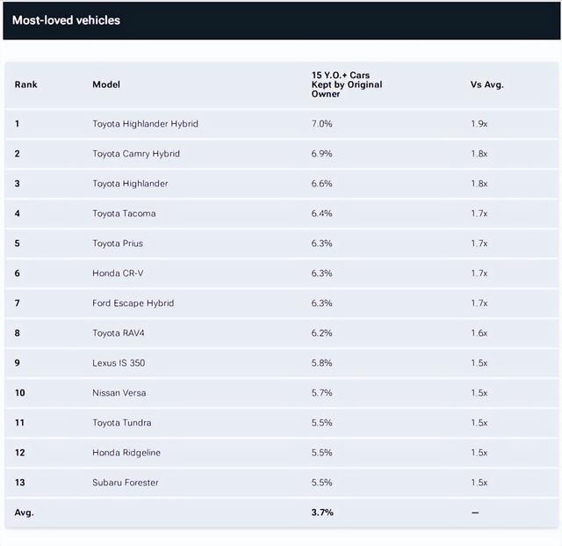This screenshot has height=546, width=562.
Task: Click the Honda Ridgeline model name
Action: point(126,453)
